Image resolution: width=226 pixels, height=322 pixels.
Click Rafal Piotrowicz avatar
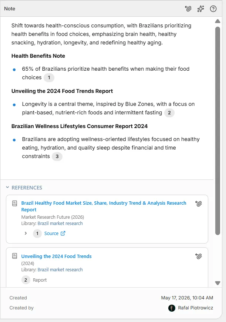(x=172, y=308)
